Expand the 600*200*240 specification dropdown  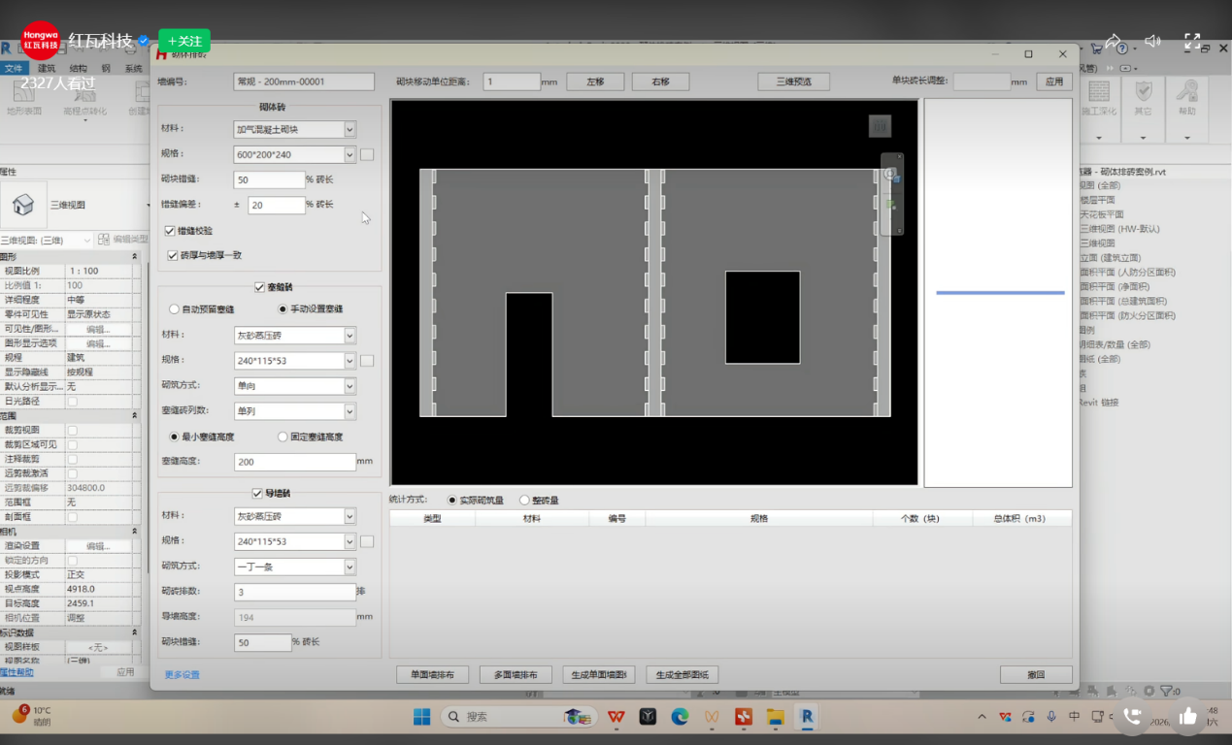350,154
